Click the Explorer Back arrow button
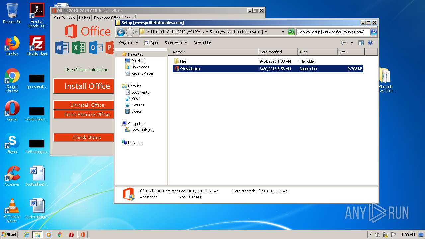This screenshot has width=425, height=239. point(121,32)
